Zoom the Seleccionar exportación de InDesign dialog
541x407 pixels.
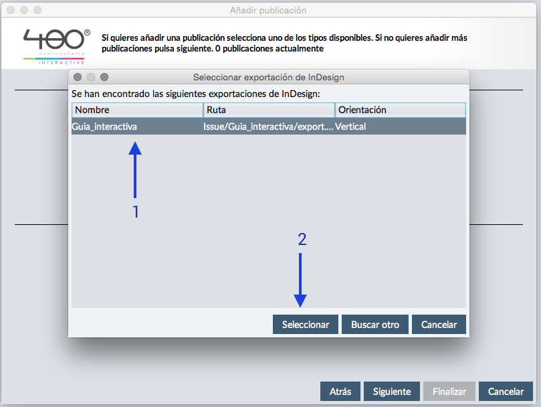pos(104,78)
